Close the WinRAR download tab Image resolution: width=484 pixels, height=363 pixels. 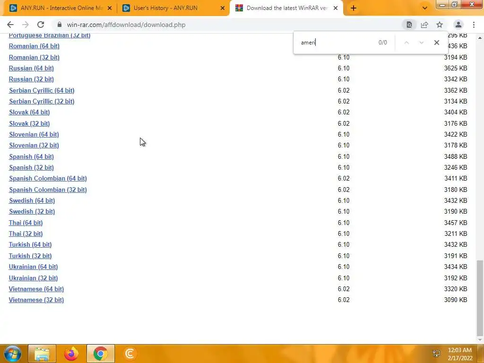336,8
